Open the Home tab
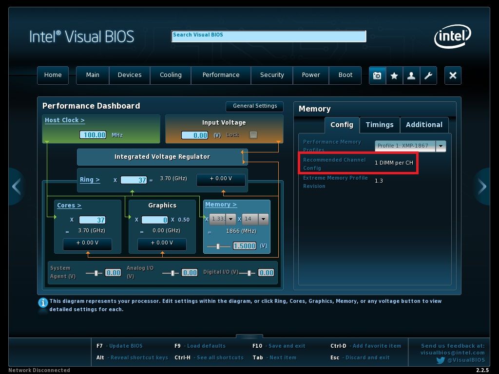Screen dimensions: 499x374 point(53,75)
